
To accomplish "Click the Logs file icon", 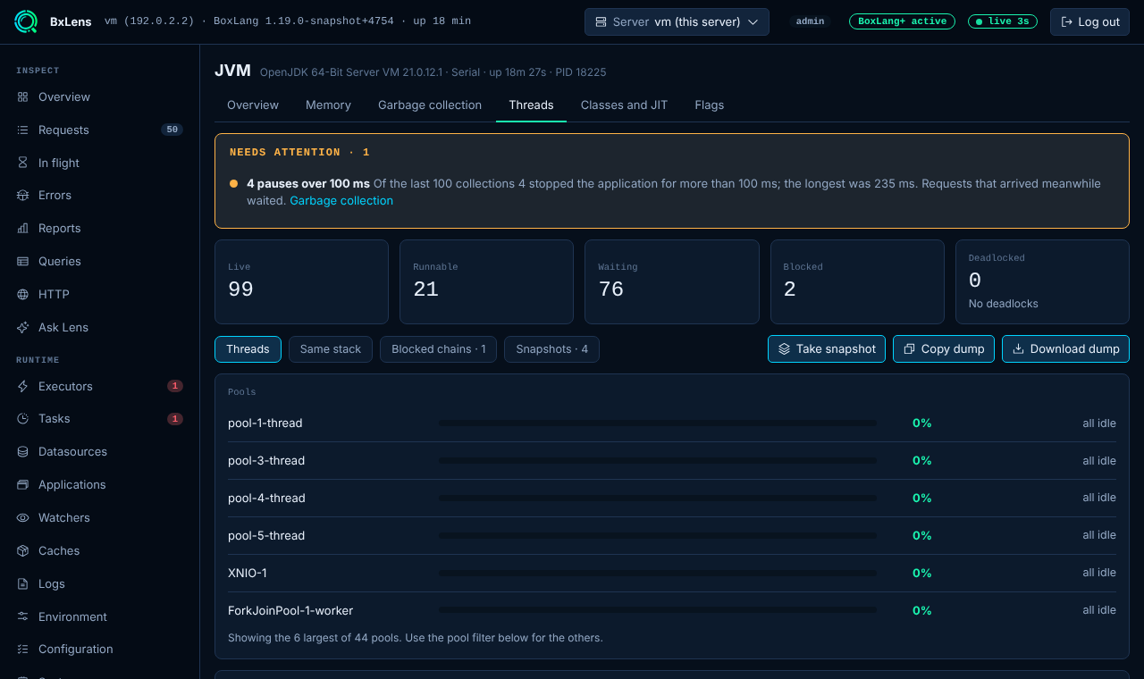I will pyautogui.click(x=23, y=583).
